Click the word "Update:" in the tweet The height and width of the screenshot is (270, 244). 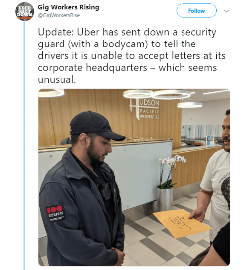click(x=56, y=32)
